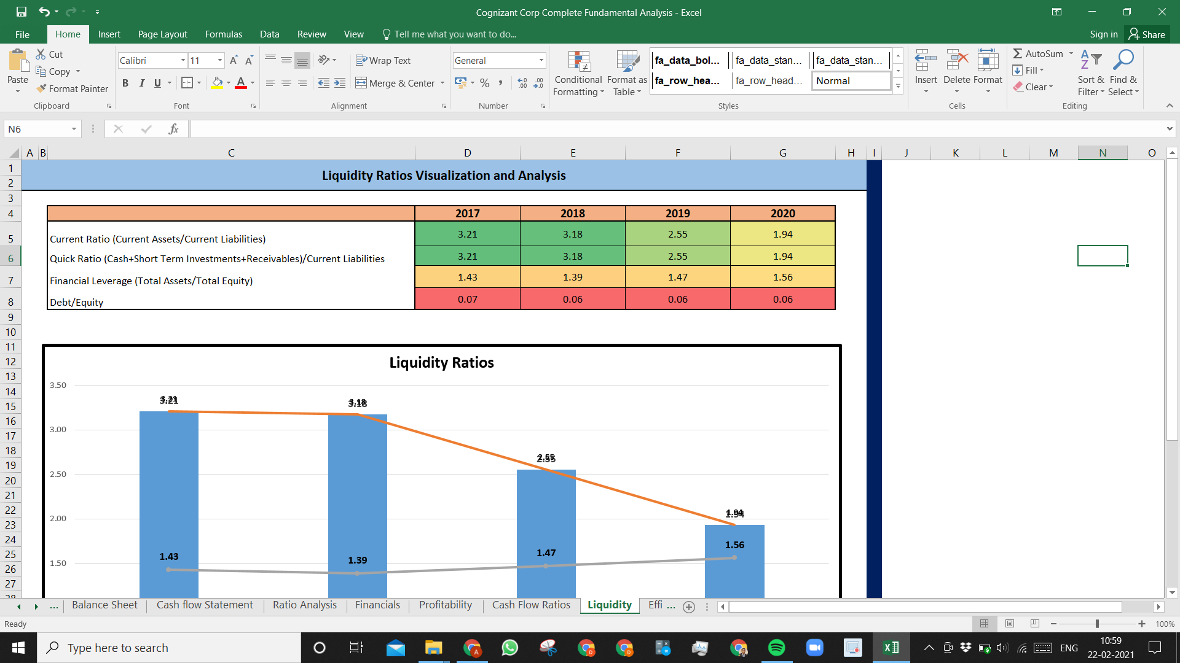Image resolution: width=1180 pixels, height=663 pixels.
Task: Click Decrease Decimal icon
Action: 538,83
